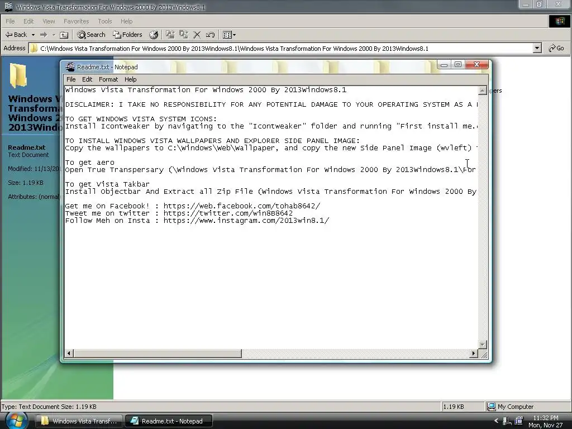
Task: Click the Notepad horizontal scrollbar thumb
Action: tap(158, 353)
